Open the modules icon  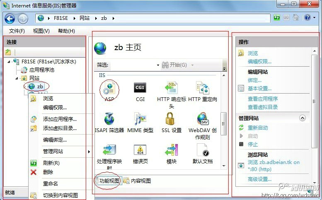(172, 150)
